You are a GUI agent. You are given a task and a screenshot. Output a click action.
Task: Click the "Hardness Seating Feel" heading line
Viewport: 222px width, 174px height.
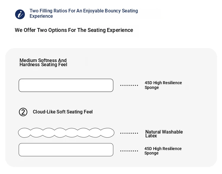43,65
